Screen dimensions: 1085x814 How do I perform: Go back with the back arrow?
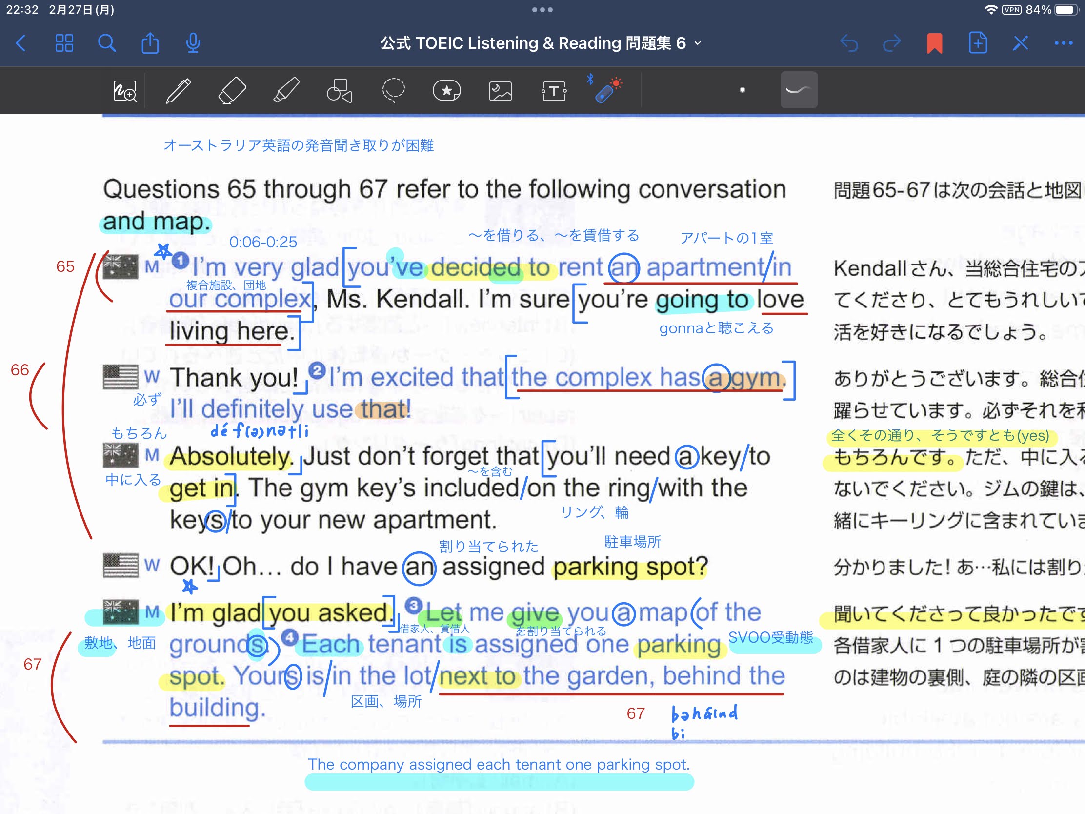point(21,43)
